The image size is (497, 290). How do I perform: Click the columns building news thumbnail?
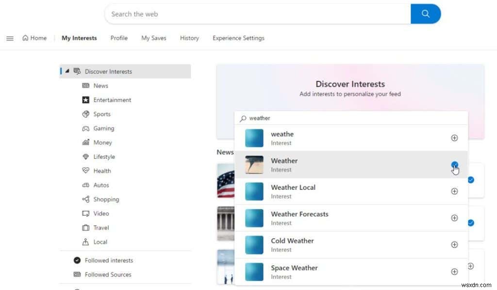pyautogui.click(x=226, y=223)
